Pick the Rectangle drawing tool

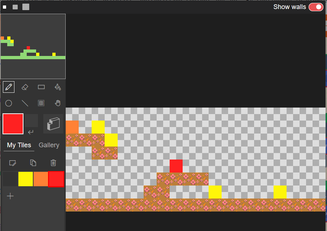point(41,87)
